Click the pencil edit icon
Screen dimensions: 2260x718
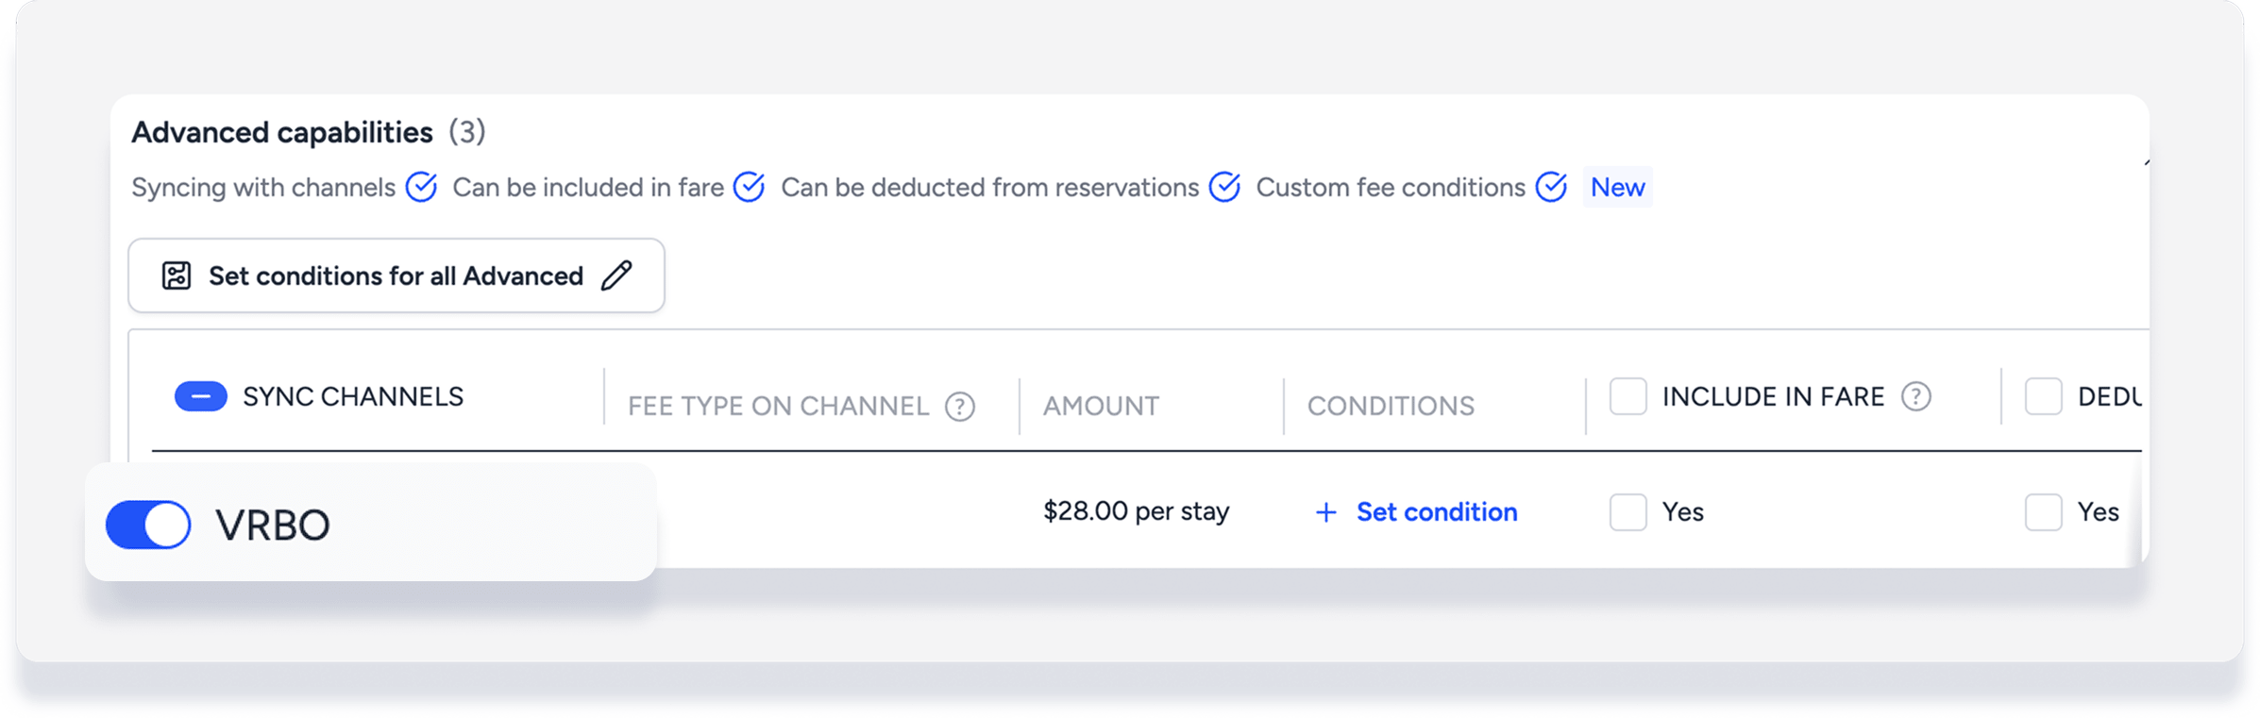coord(617,276)
